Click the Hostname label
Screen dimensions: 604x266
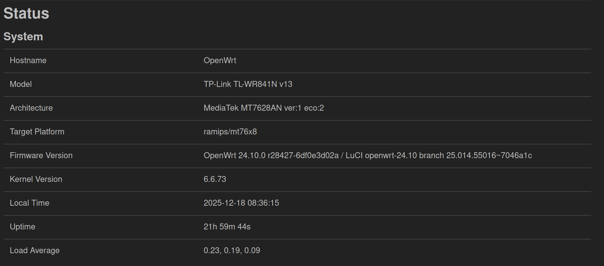click(x=28, y=60)
